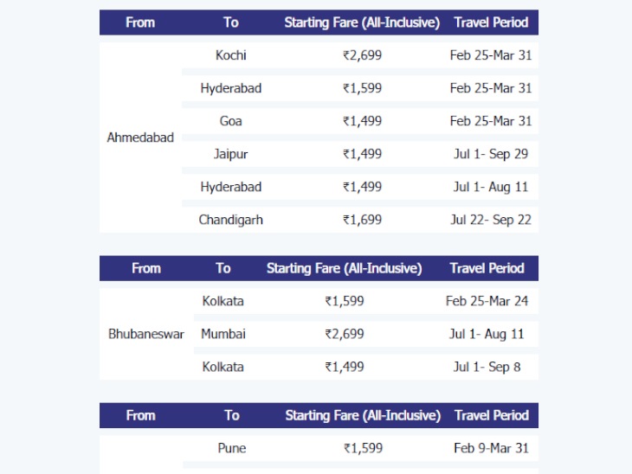This screenshot has height=474, width=632.
Task: Click the Mumbai destination cell
Action: tap(222, 334)
